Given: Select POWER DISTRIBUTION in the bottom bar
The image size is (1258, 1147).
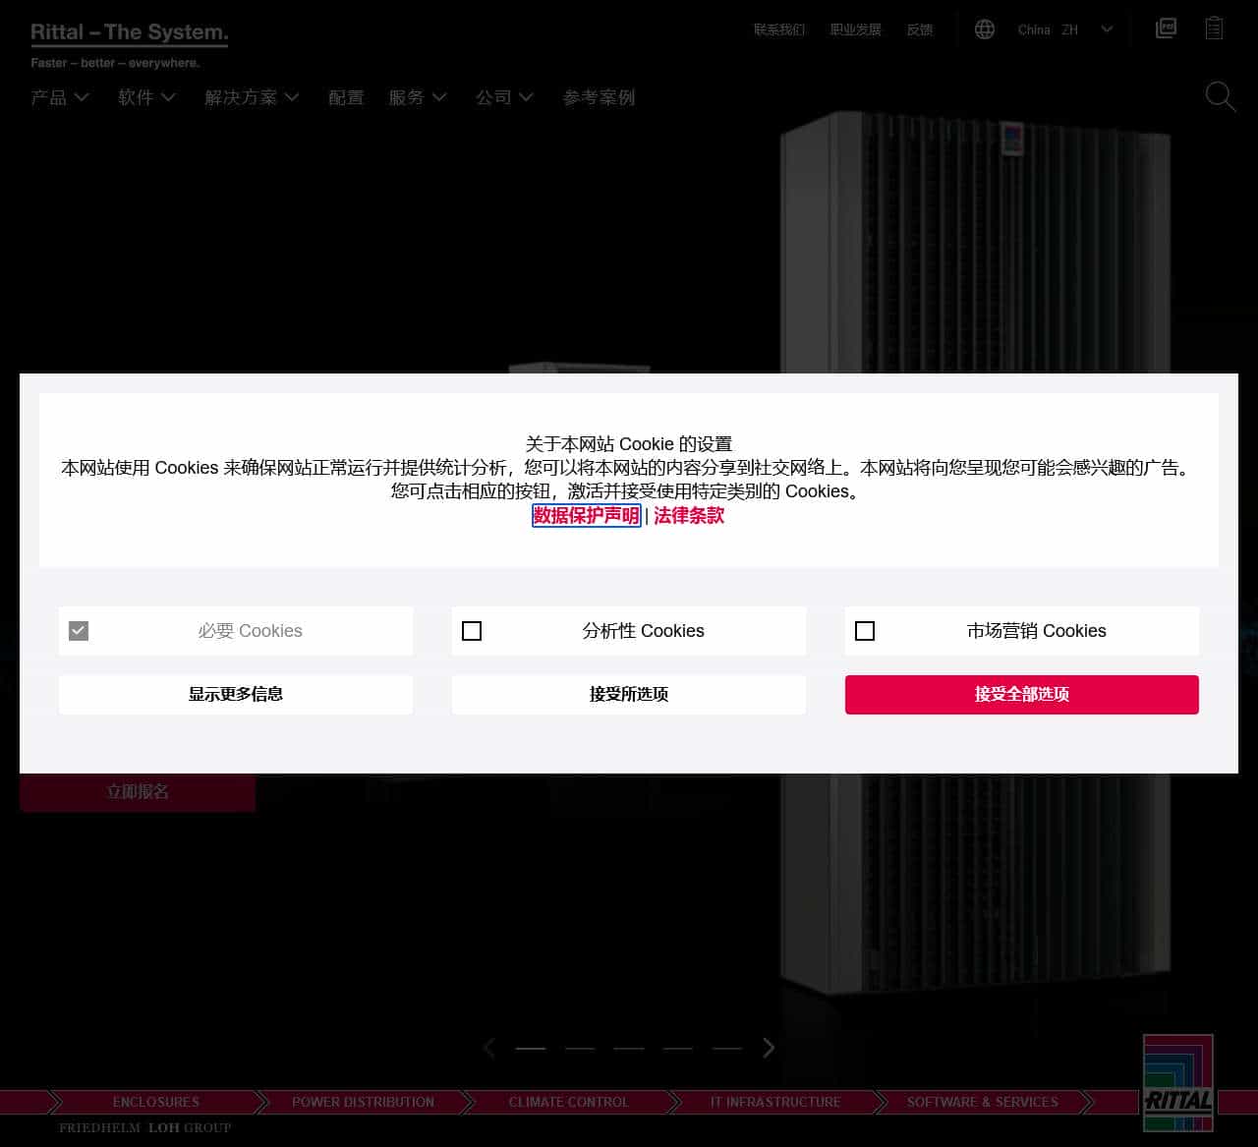Looking at the screenshot, I should pos(363,1102).
